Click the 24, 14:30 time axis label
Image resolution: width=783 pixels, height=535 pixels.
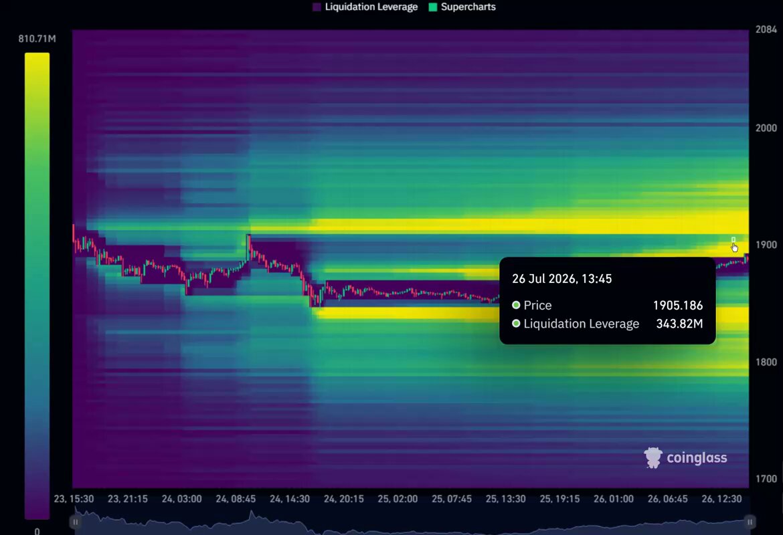(290, 499)
